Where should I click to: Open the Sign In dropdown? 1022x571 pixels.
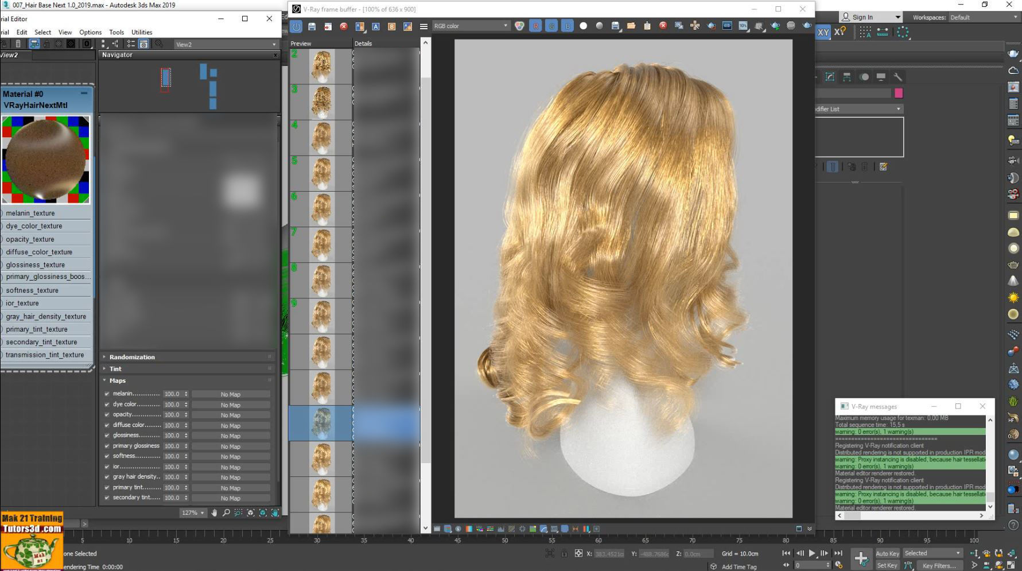pos(872,17)
